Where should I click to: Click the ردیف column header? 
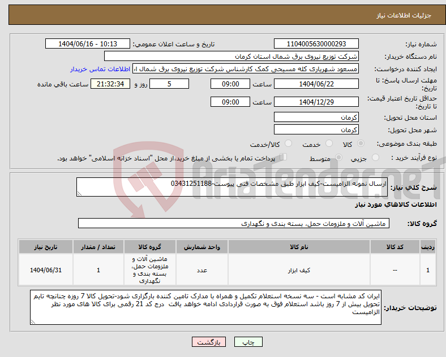(428, 247)
